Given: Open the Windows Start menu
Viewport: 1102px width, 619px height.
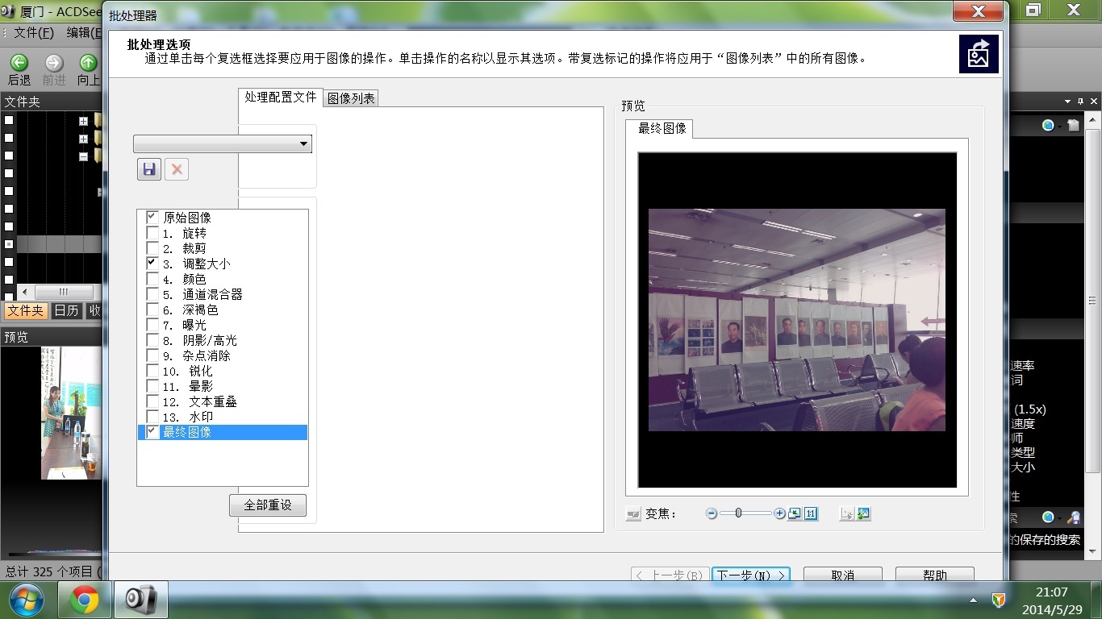Looking at the screenshot, I should (27, 600).
